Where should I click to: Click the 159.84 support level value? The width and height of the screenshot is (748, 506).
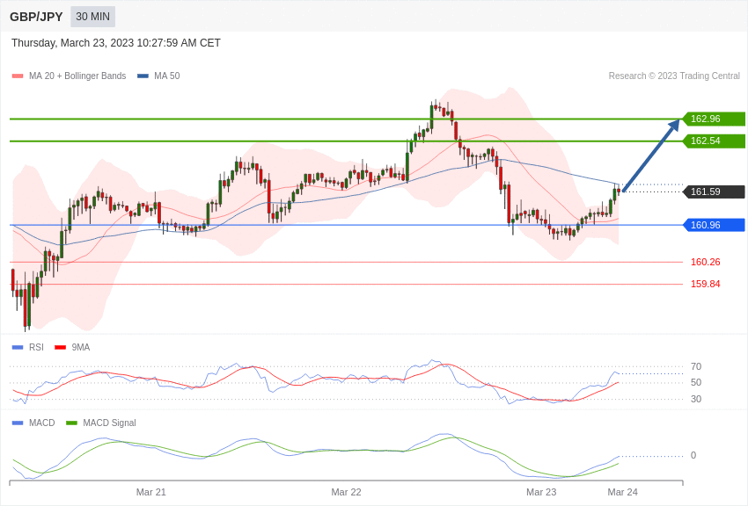click(706, 284)
